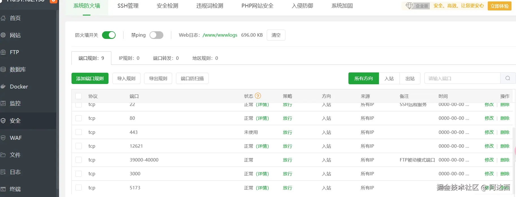This screenshot has height=197, width=516.
Task: Check the box for port 5173 row
Action: point(79,188)
